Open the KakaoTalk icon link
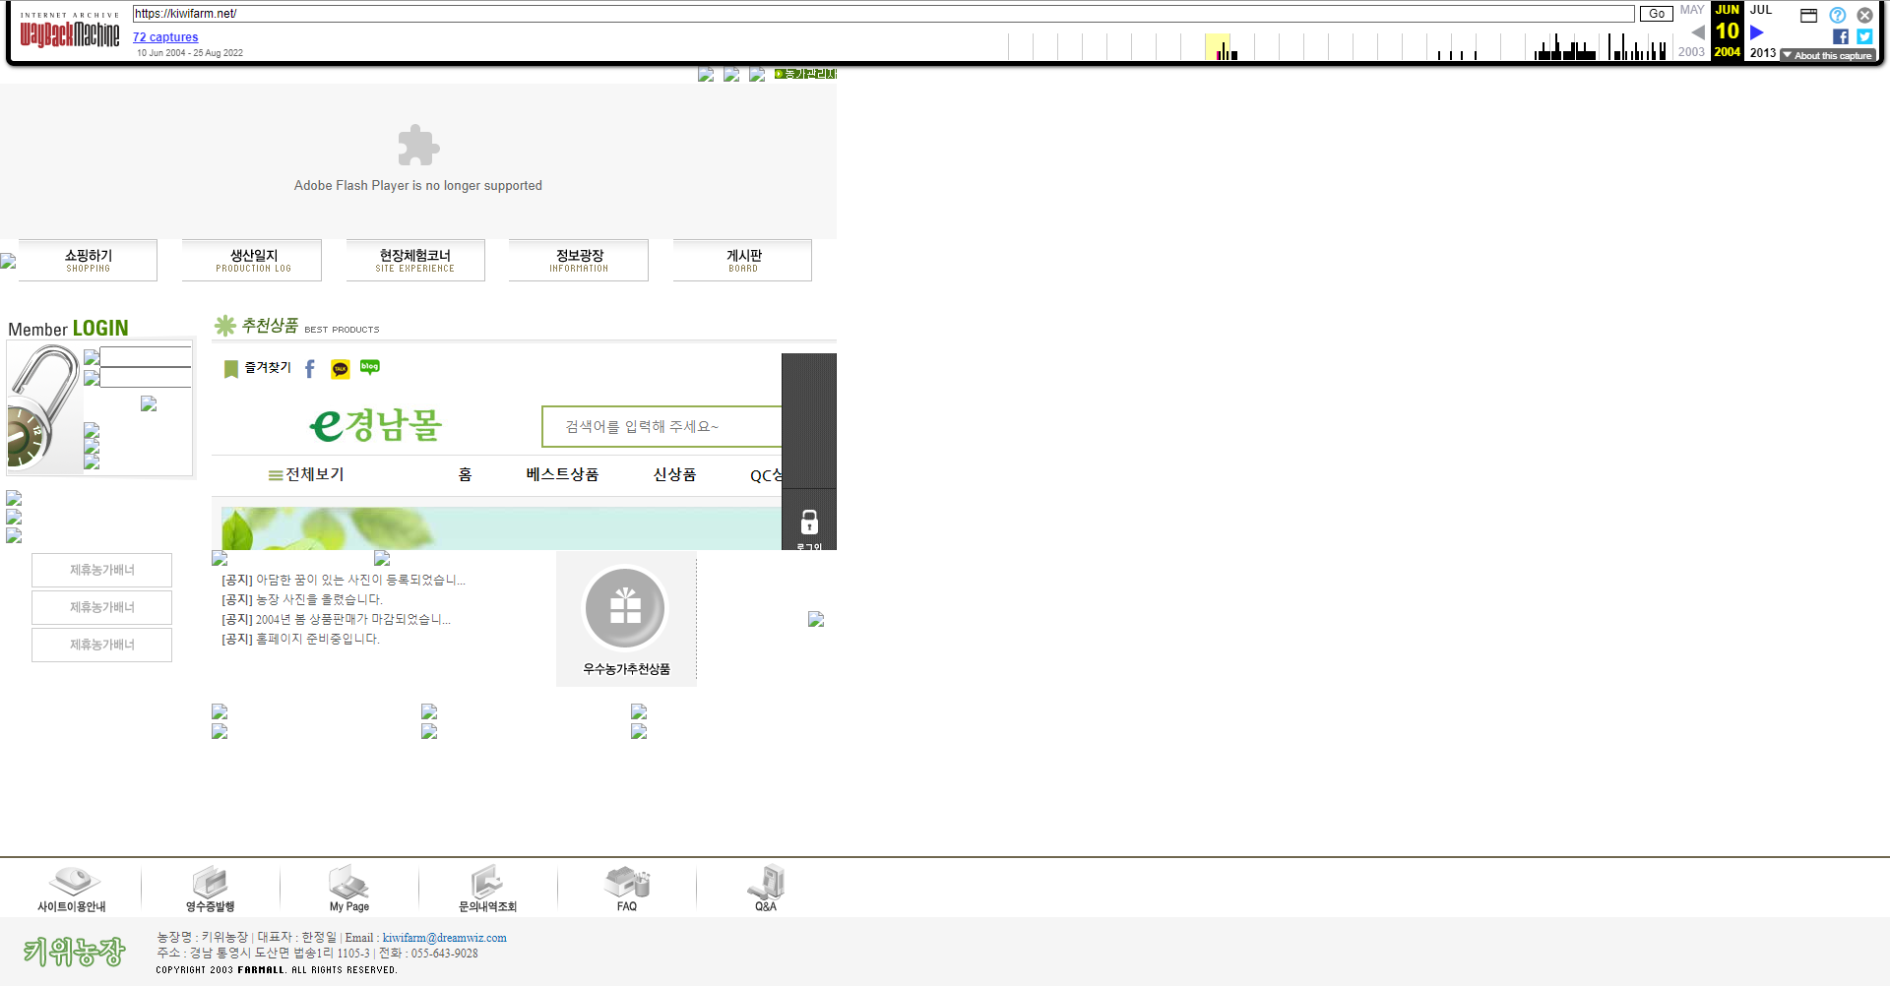Viewport: 1890px width, 986px height. tap(341, 369)
